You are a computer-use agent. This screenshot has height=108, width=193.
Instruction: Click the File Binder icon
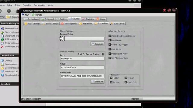pos(81,24)
